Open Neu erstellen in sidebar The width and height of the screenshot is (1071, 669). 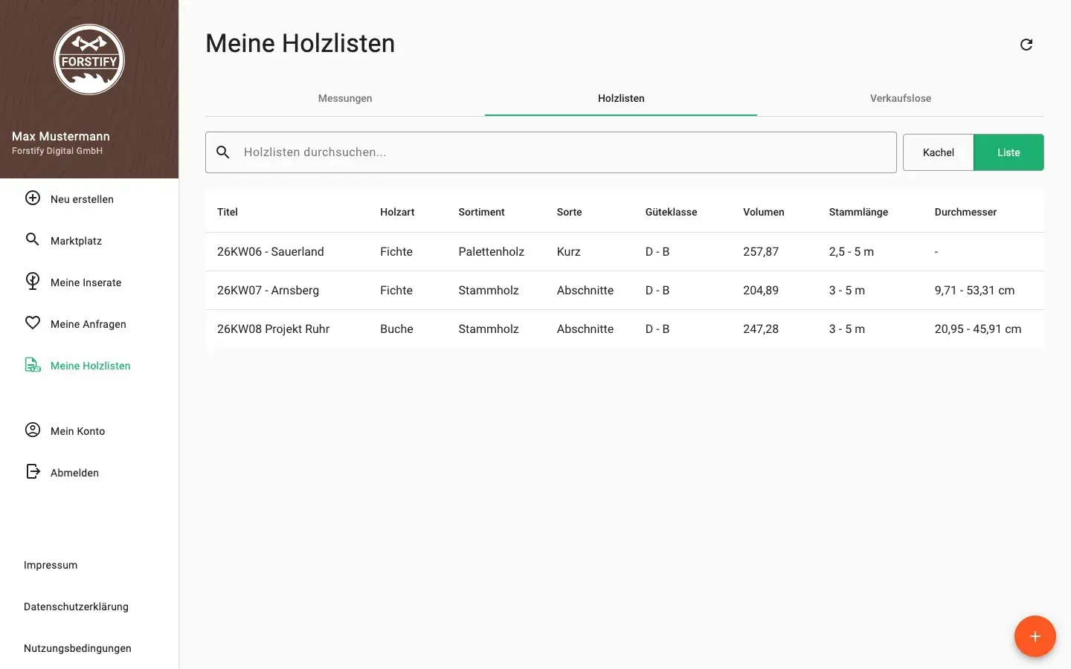89,199
